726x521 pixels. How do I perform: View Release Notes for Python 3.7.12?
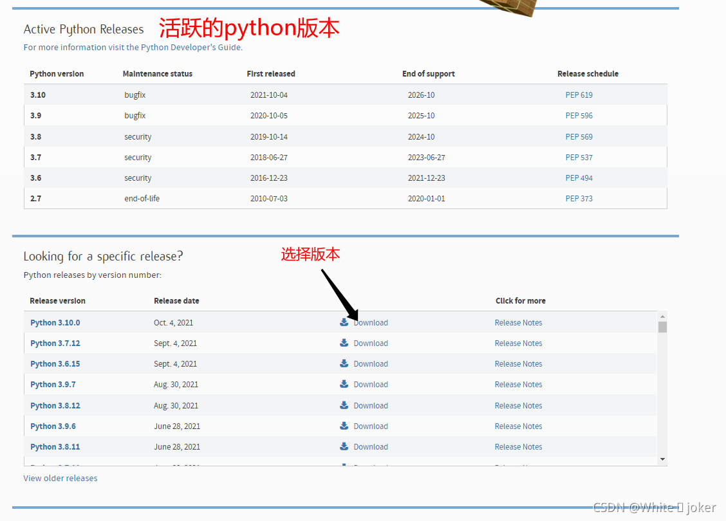click(x=518, y=343)
